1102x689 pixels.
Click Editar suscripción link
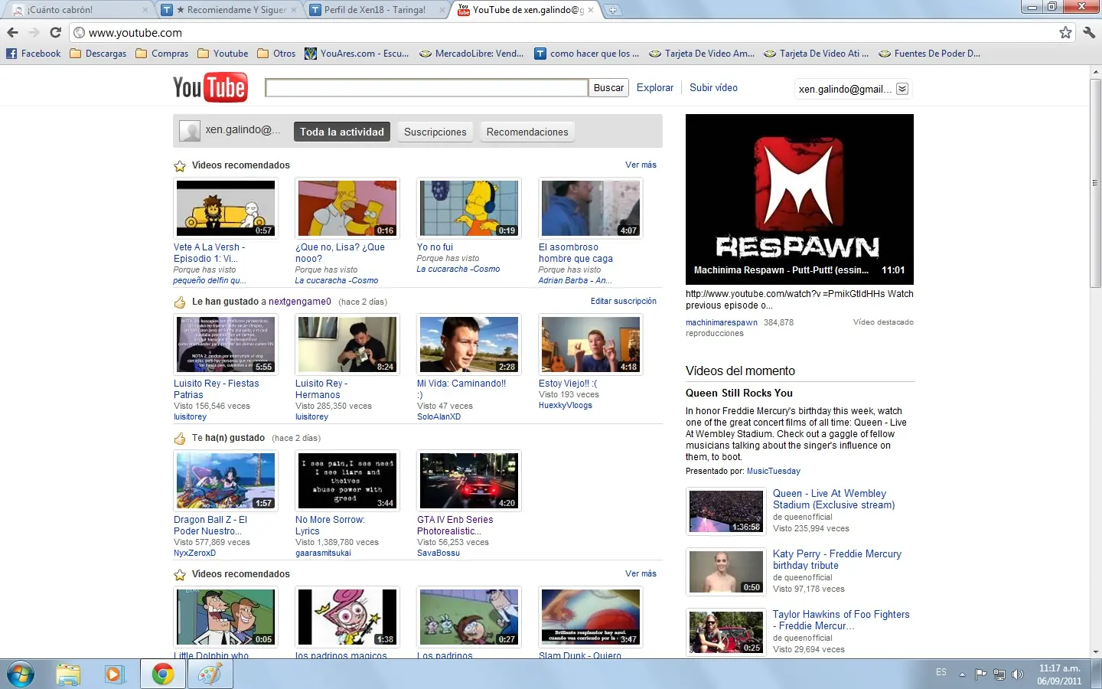(623, 301)
